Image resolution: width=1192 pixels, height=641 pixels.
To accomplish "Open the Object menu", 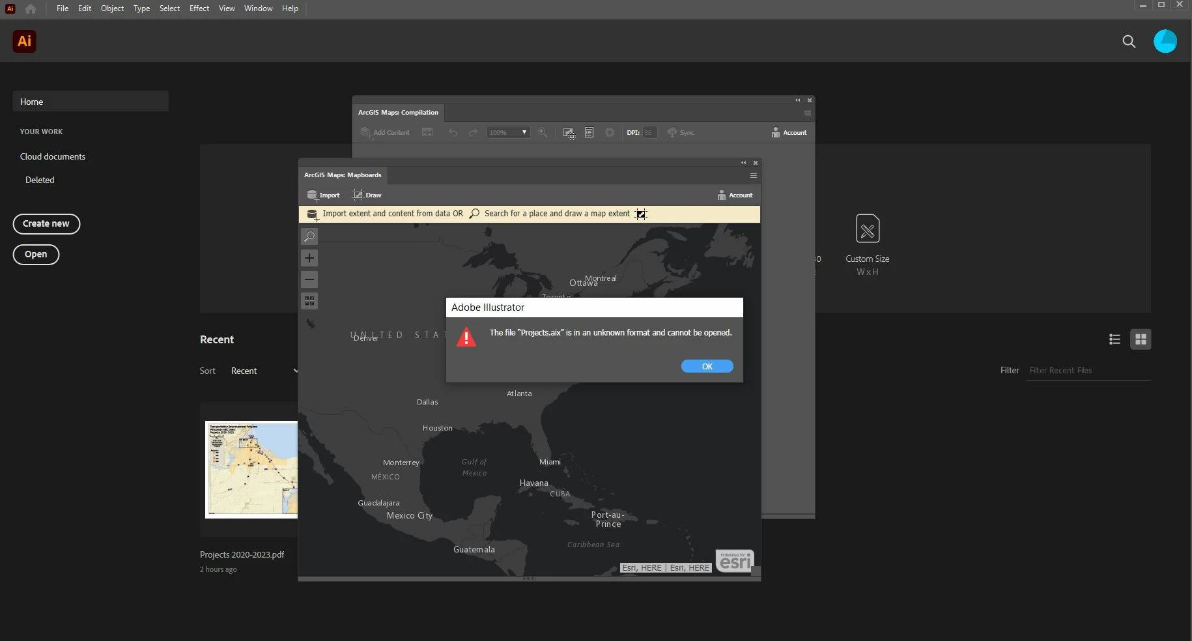I will pos(112,8).
